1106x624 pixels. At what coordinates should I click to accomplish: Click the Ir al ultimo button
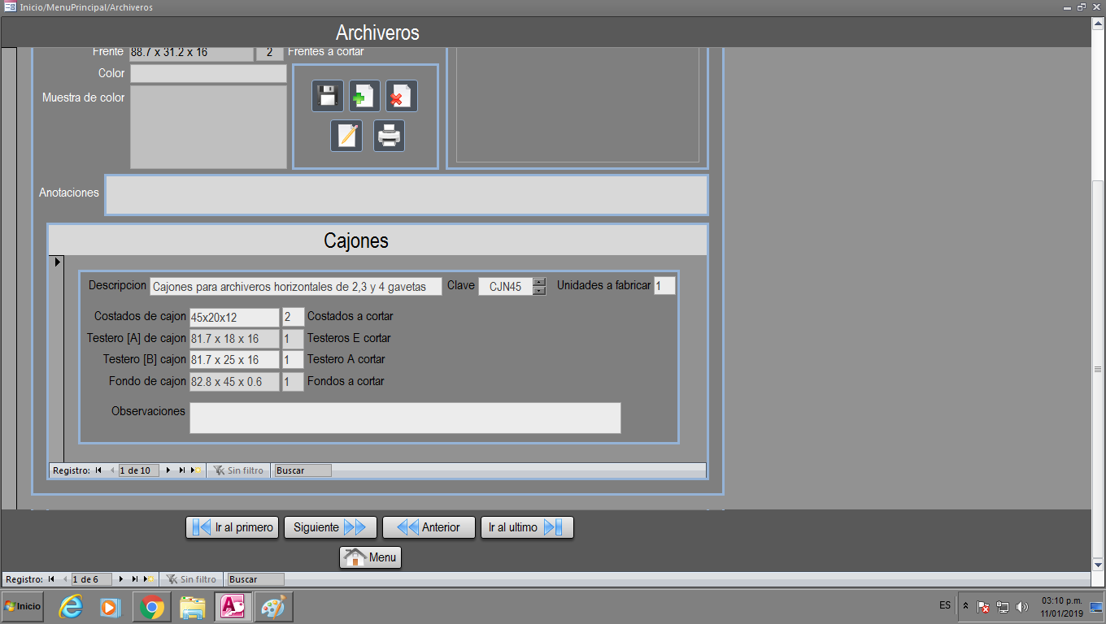[x=527, y=527]
